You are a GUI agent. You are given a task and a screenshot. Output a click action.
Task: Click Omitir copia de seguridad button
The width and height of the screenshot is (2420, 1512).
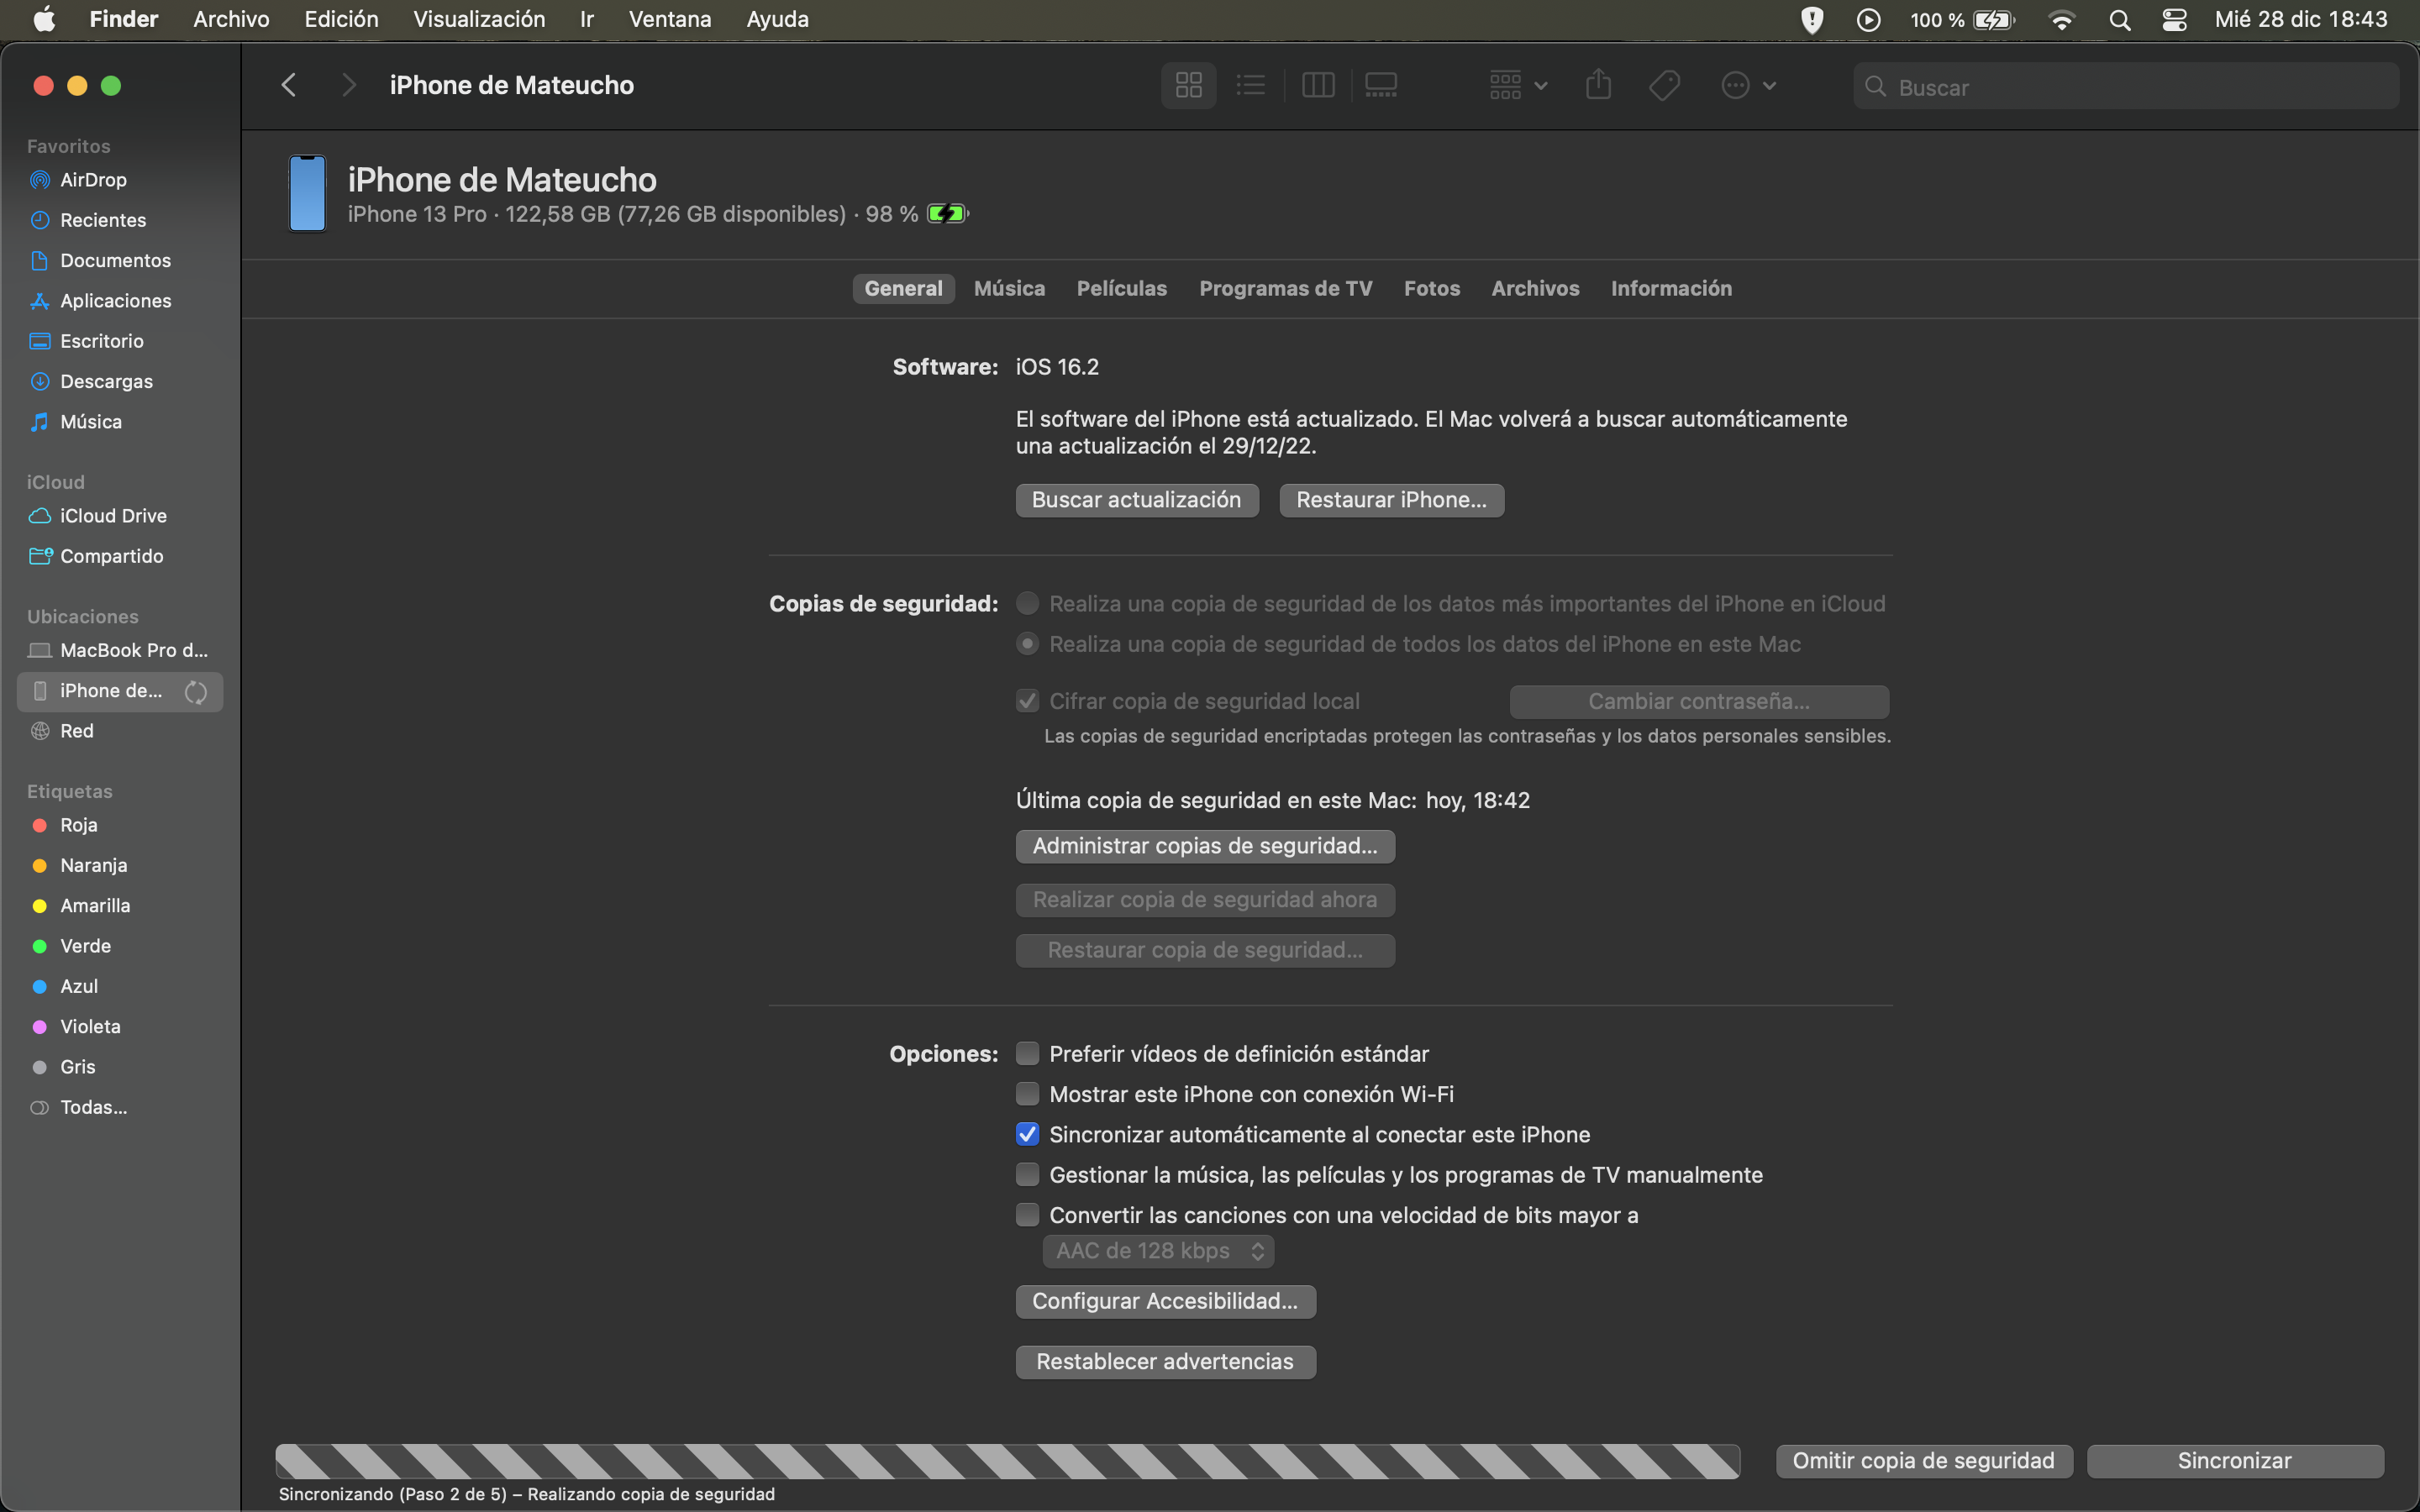click(1923, 1461)
